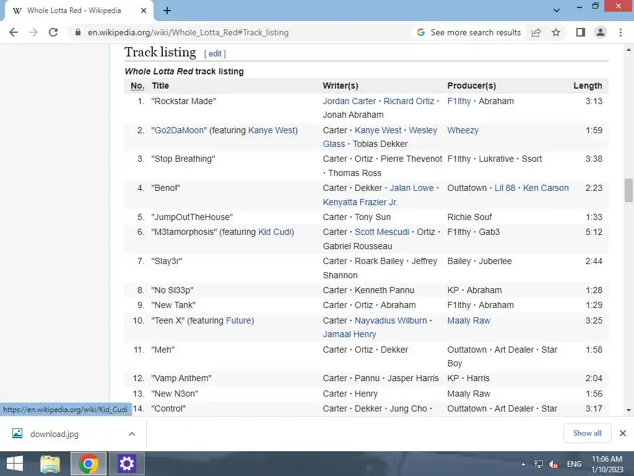The height and width of the screenshot is (476, 634).
Task: Open Settings gear app in taskbar
Action: point(126,464)
